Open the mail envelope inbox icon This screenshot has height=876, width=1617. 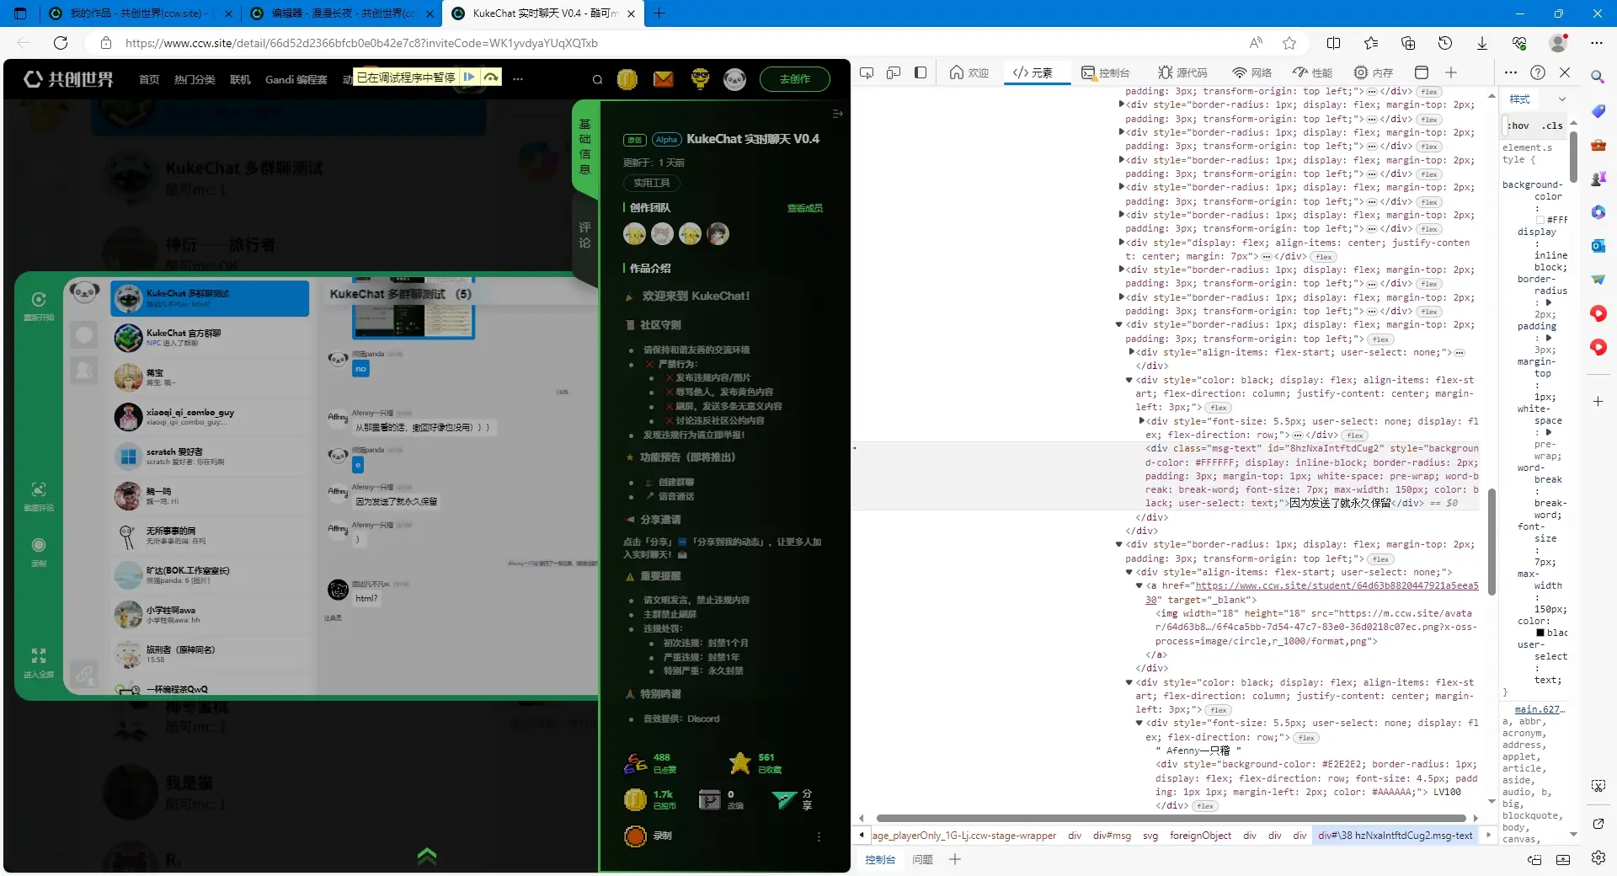[664, 79]
